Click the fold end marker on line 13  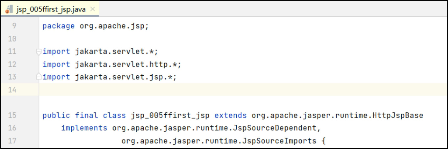click(x=39, y=77)
